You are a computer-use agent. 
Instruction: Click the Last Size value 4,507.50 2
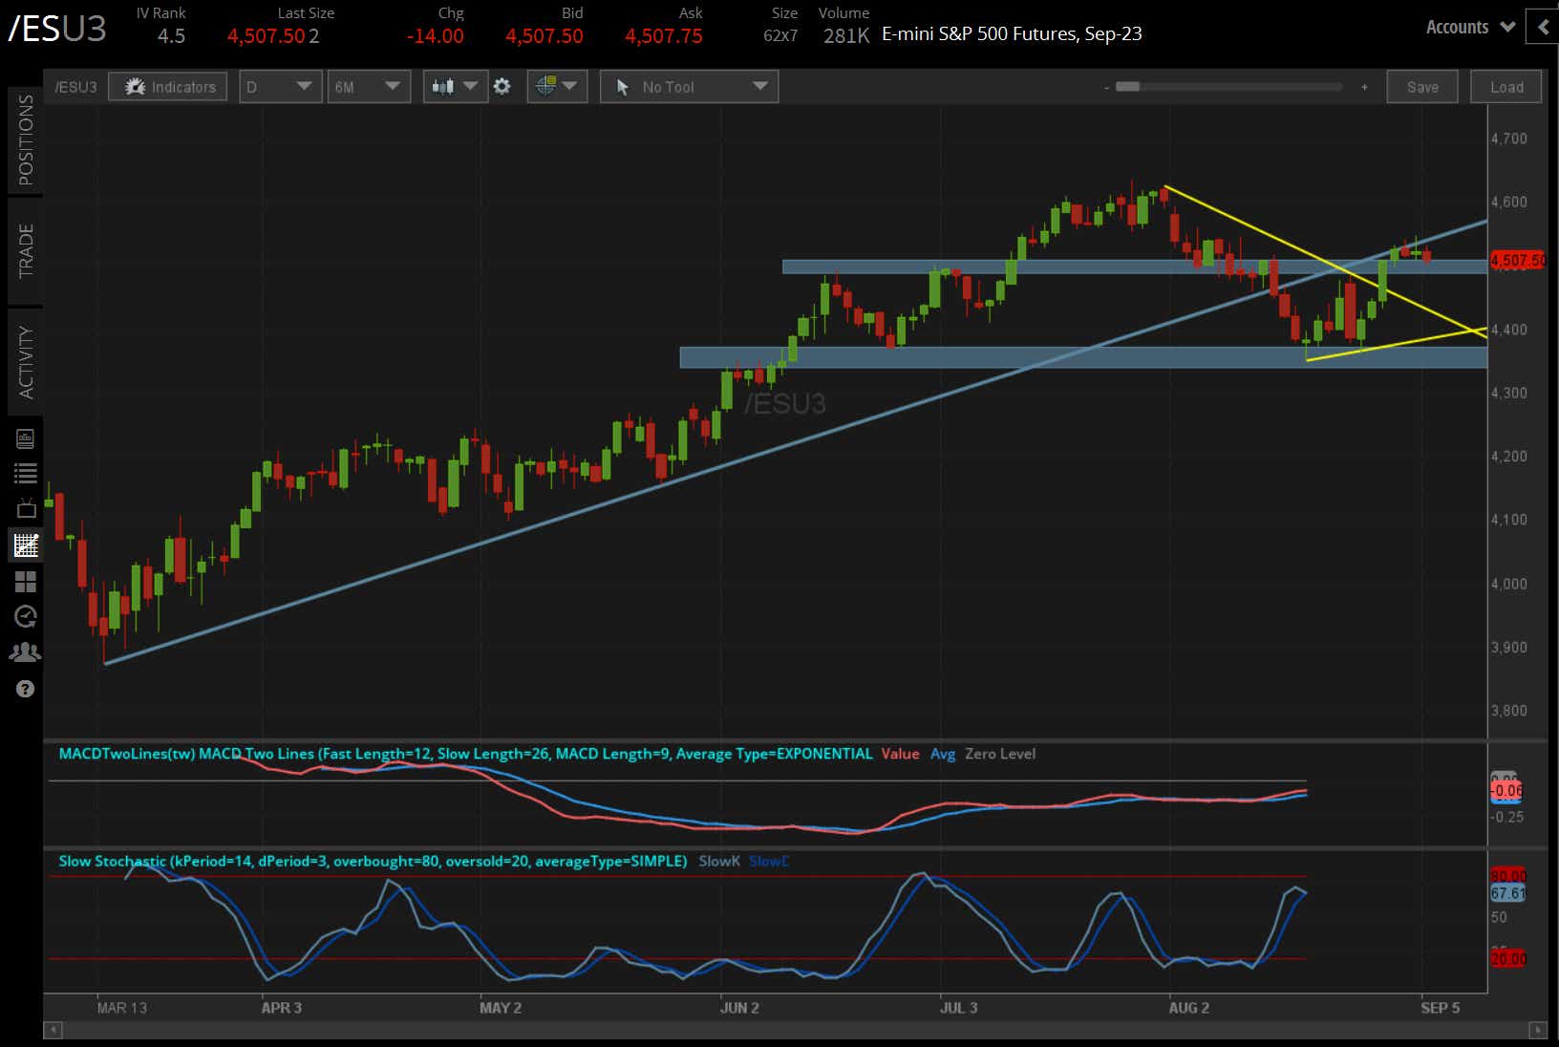coord(273,36)
